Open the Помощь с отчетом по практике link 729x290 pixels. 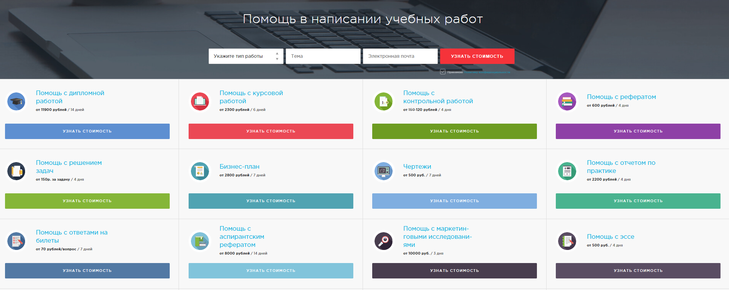click(x=621, y=167)
